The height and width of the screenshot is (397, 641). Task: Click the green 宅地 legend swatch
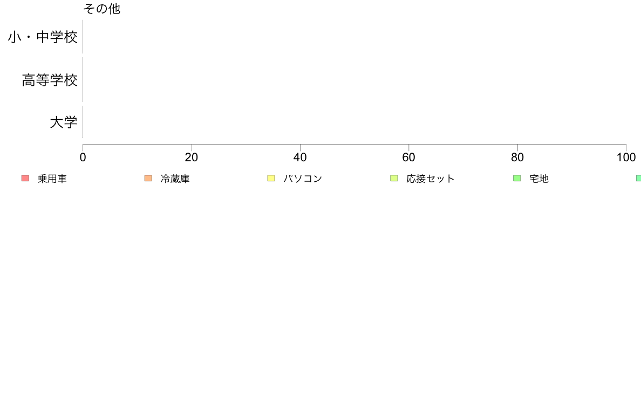coord(517,179)
